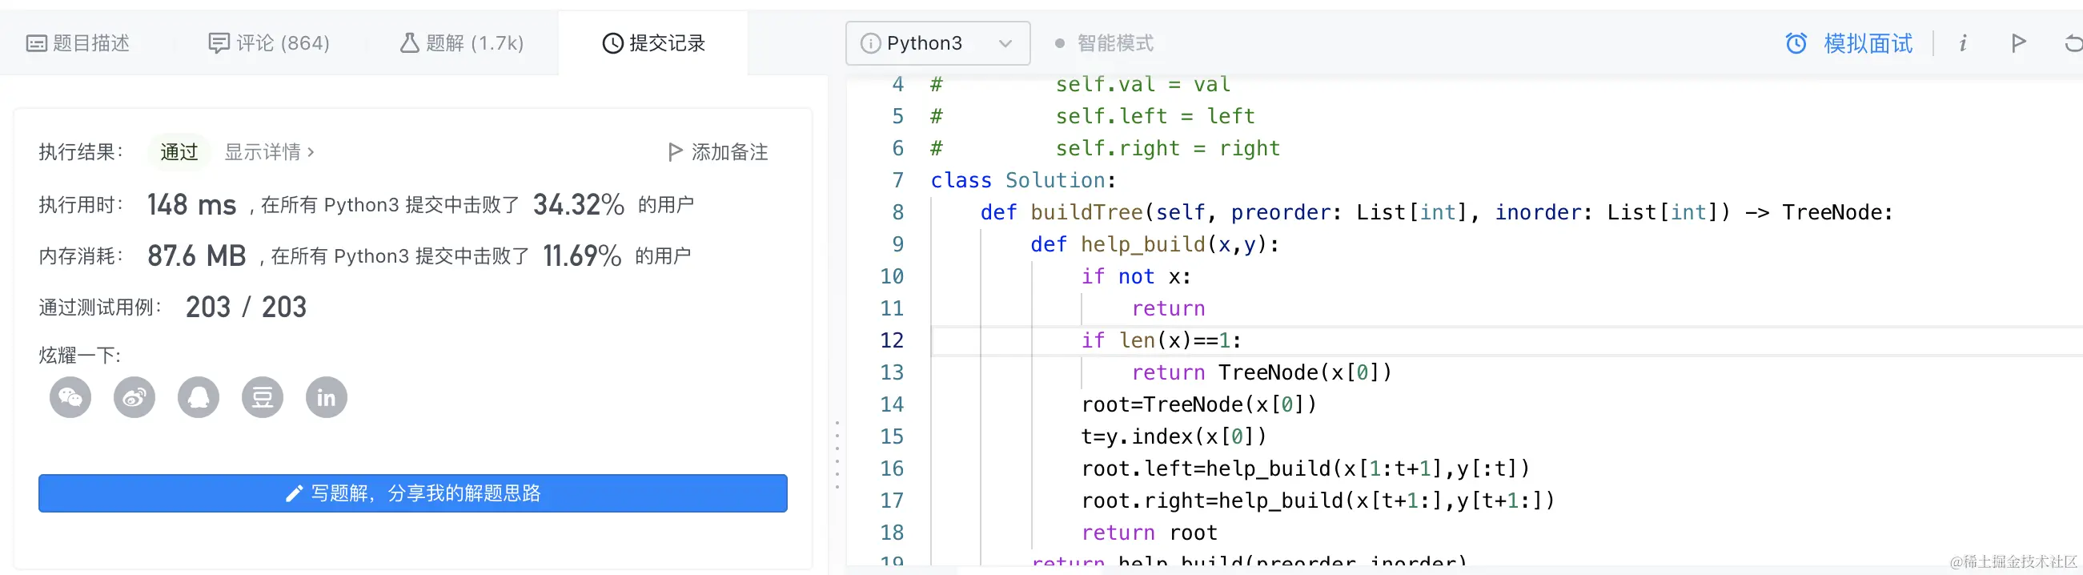
Task: Click line number 7 in the gutter
Action: pos(897,180)
